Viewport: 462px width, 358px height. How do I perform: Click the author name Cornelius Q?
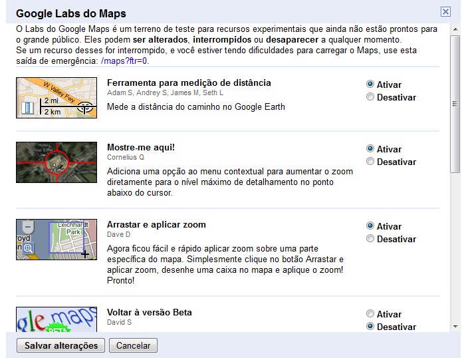tap(126, 157)
